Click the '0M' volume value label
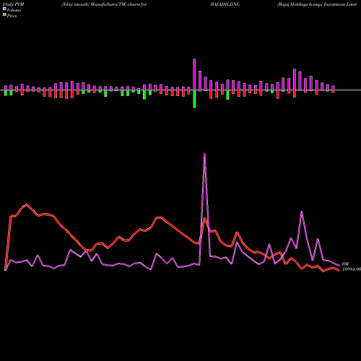This screenshot has height=361, width=361. (345, 264)
